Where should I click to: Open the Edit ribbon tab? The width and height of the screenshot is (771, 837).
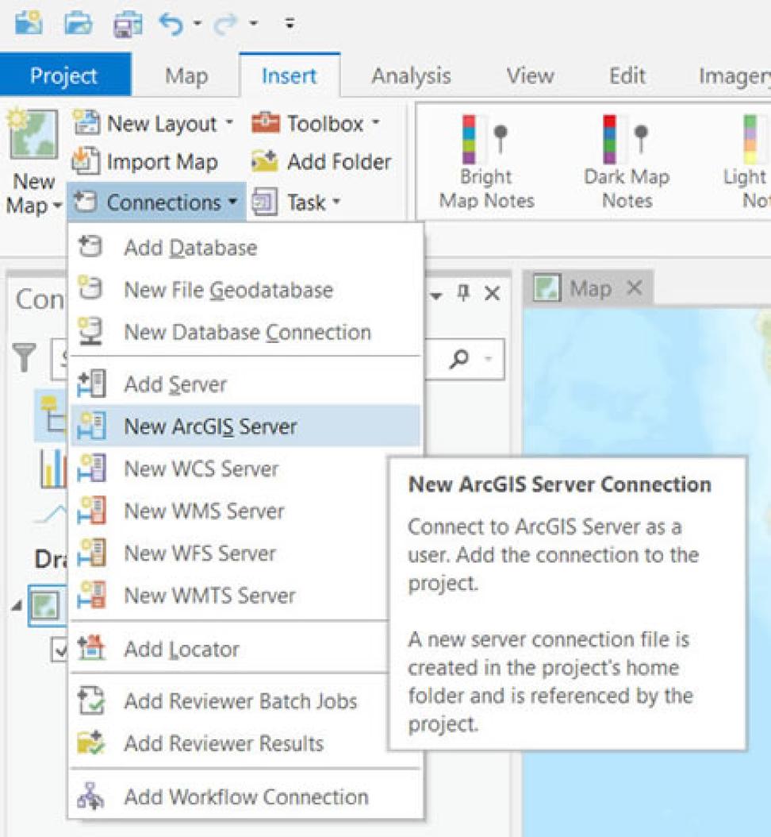627,75
